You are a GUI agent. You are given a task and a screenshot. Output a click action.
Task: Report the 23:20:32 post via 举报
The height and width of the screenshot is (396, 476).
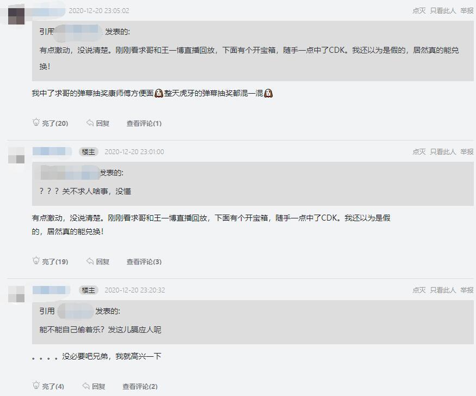click(x=467, y=290)
